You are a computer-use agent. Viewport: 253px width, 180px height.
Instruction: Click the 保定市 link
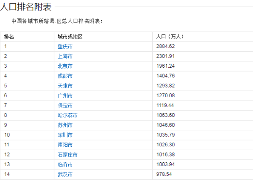(x=65, y=106)
